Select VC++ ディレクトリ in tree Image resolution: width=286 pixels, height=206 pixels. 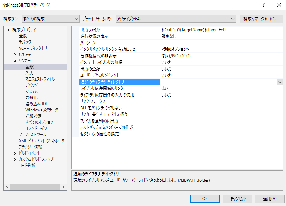[33, 48]
